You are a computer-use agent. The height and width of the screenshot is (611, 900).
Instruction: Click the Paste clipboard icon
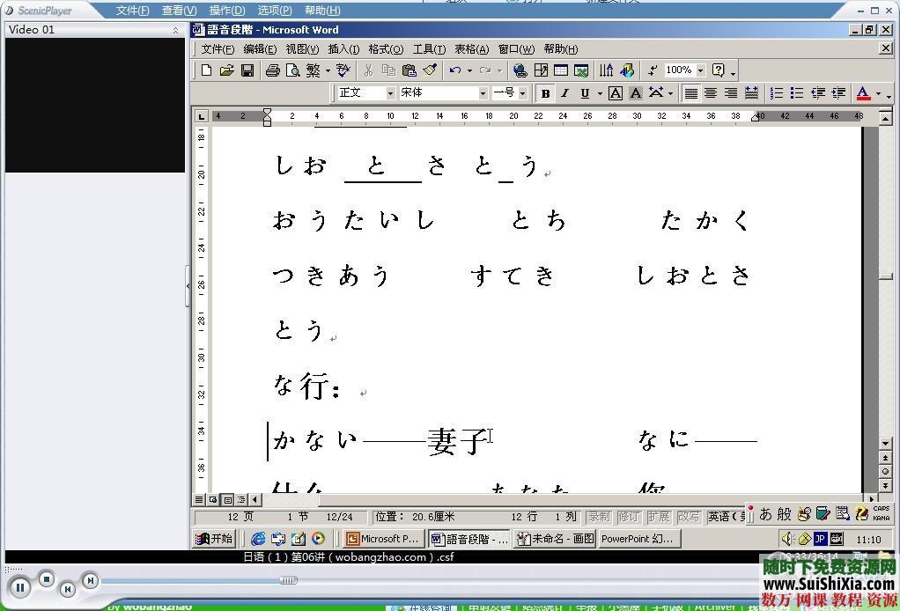[x=409, y=70]
